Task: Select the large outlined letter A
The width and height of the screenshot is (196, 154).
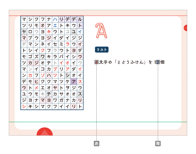Action: (x=101, y=30)
